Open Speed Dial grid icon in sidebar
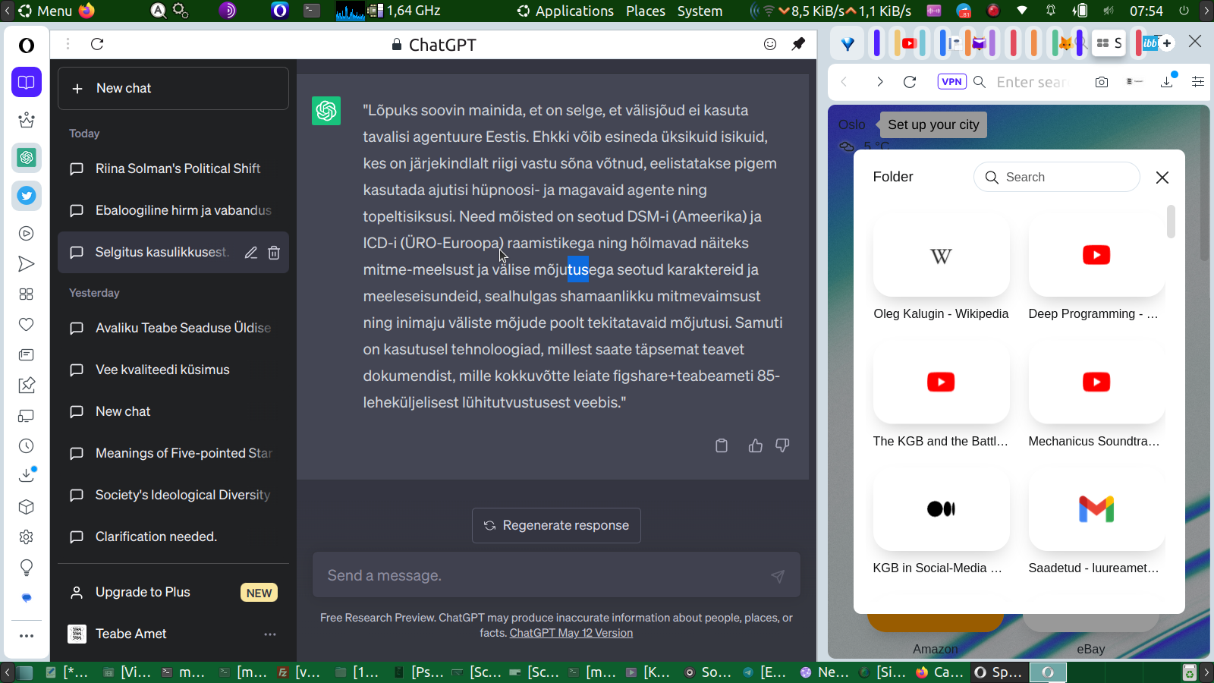This screenshot has height=683, width=1214. coord(27,294)
